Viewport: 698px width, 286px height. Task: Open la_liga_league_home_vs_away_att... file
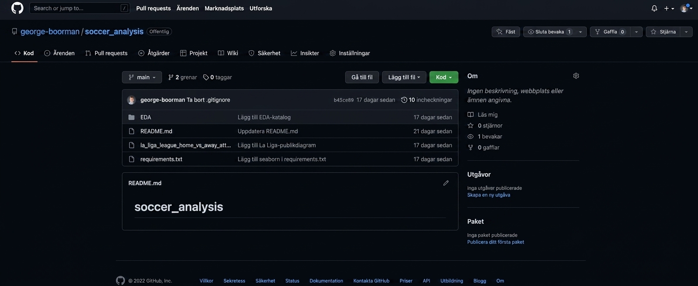(185, 145)
